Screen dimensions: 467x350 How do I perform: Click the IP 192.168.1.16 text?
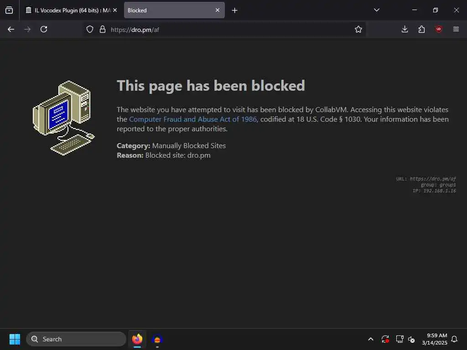(x=434, y=191)
